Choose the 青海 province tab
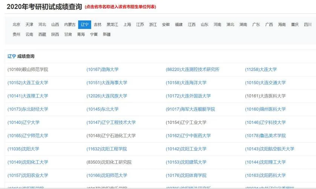Screen dimensions: 316x189 (81, 34)
